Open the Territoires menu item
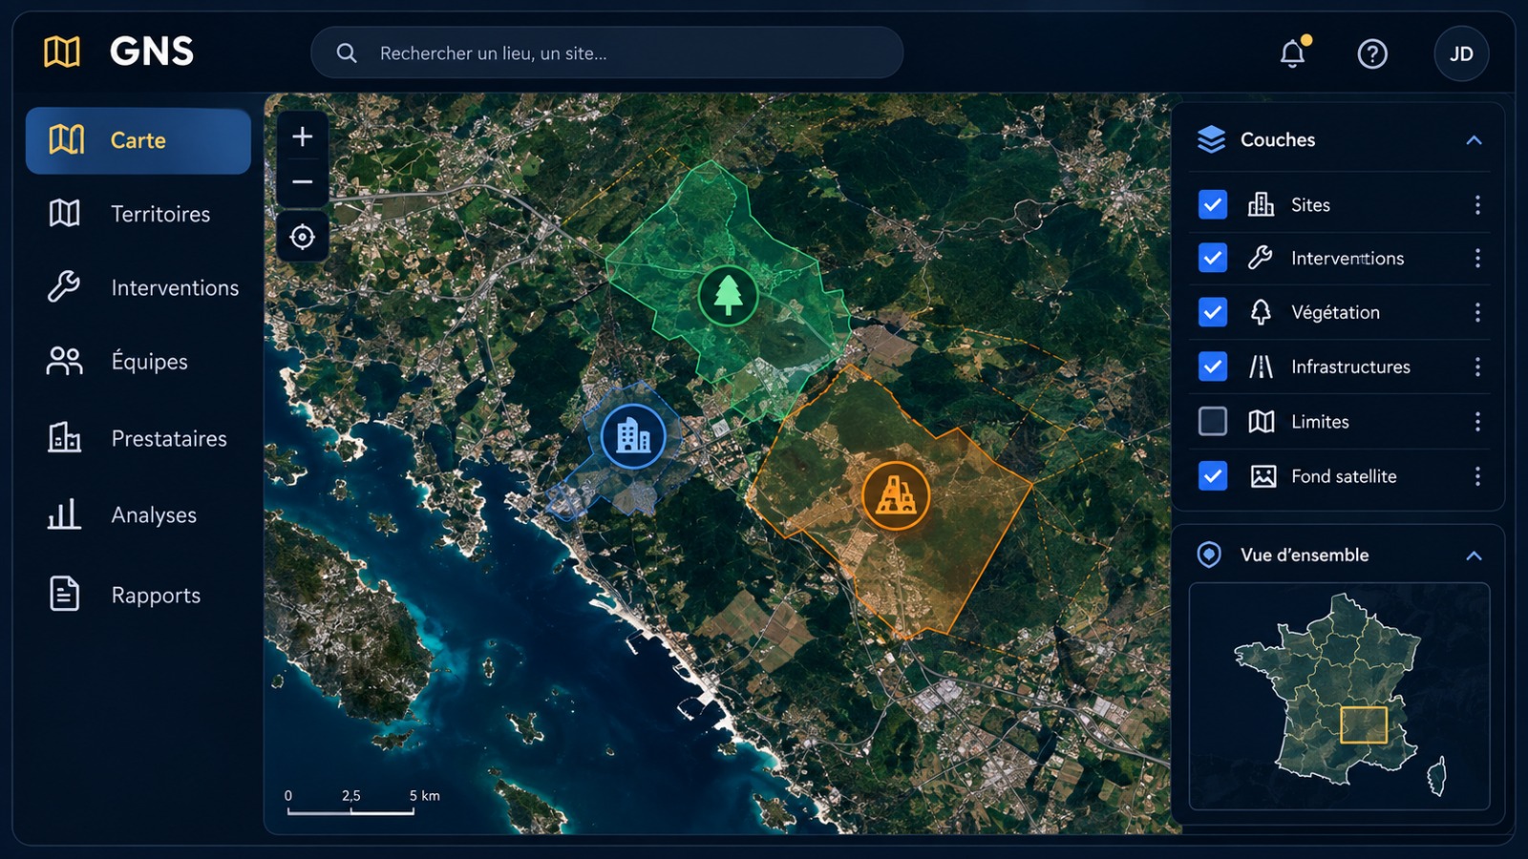This screenshot has height=859, width=1528. pos(138,214)
